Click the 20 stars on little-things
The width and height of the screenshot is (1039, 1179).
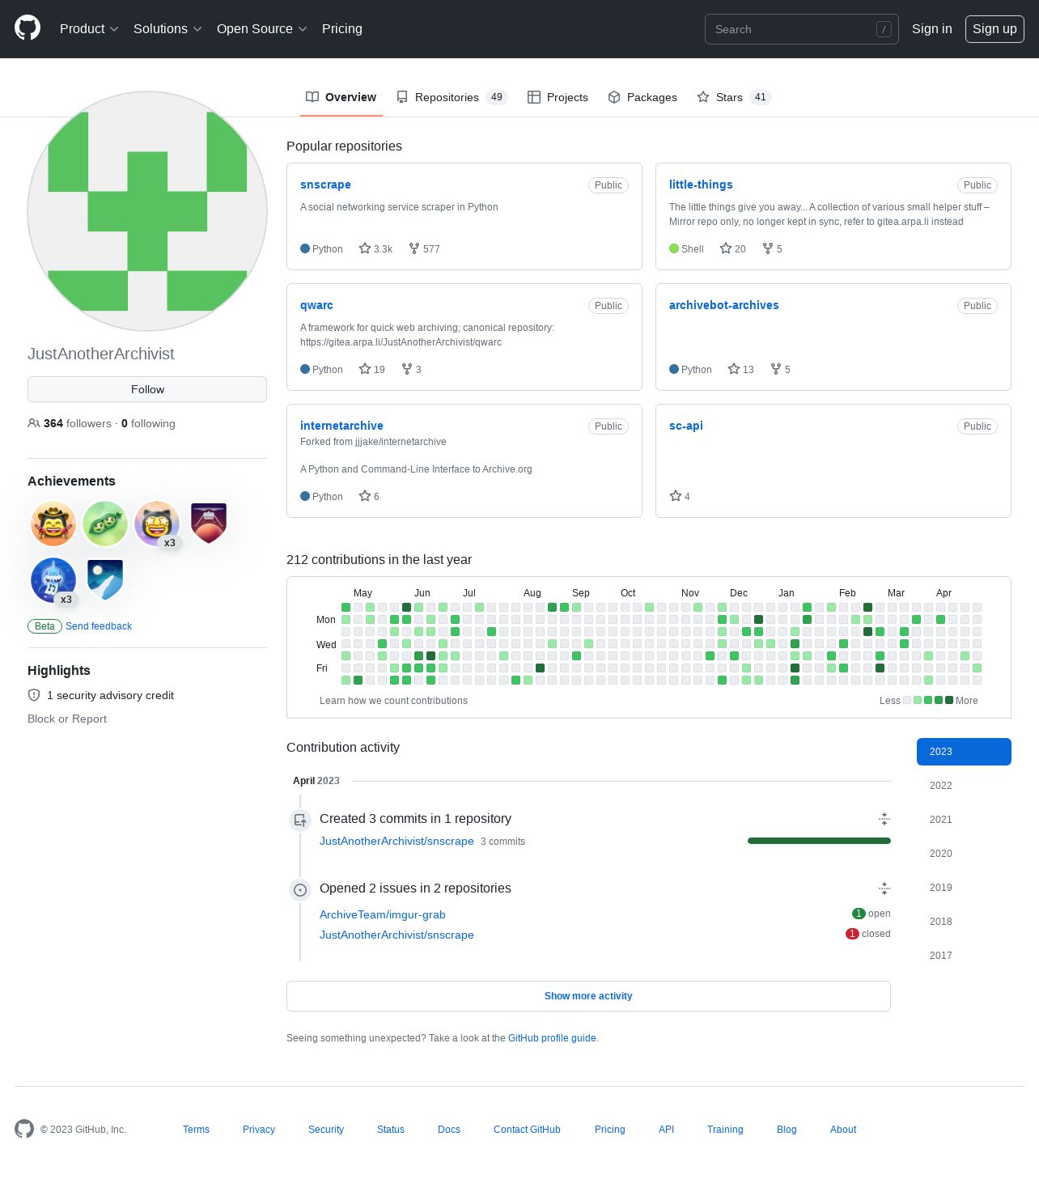(x=733, y=248)
